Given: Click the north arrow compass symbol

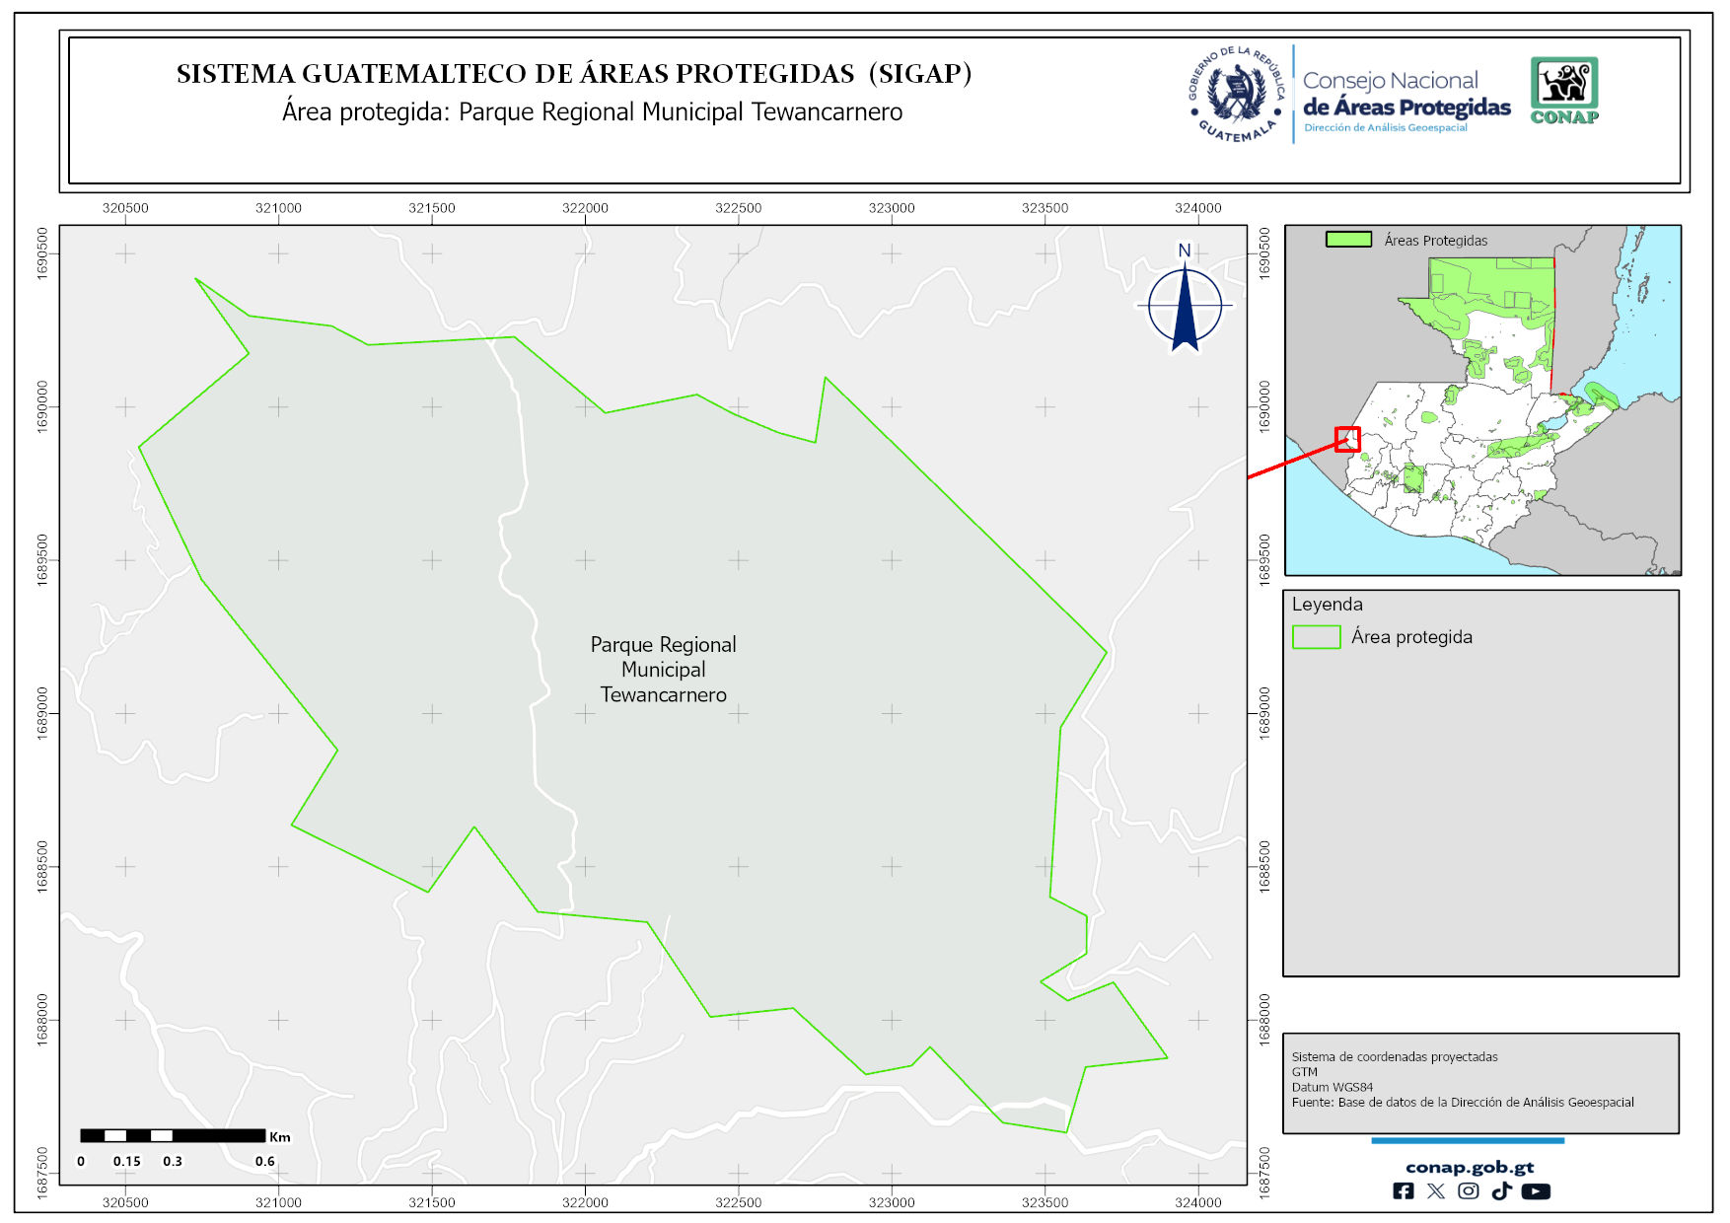Looking at the screenshot, I should (1185, 303).
